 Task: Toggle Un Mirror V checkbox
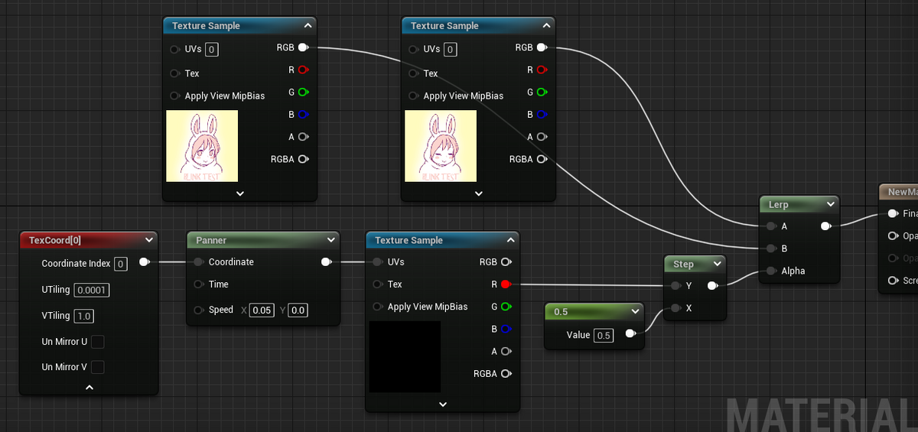click(97, 367)
